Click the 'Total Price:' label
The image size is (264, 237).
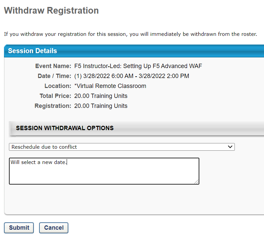point(55,96)
